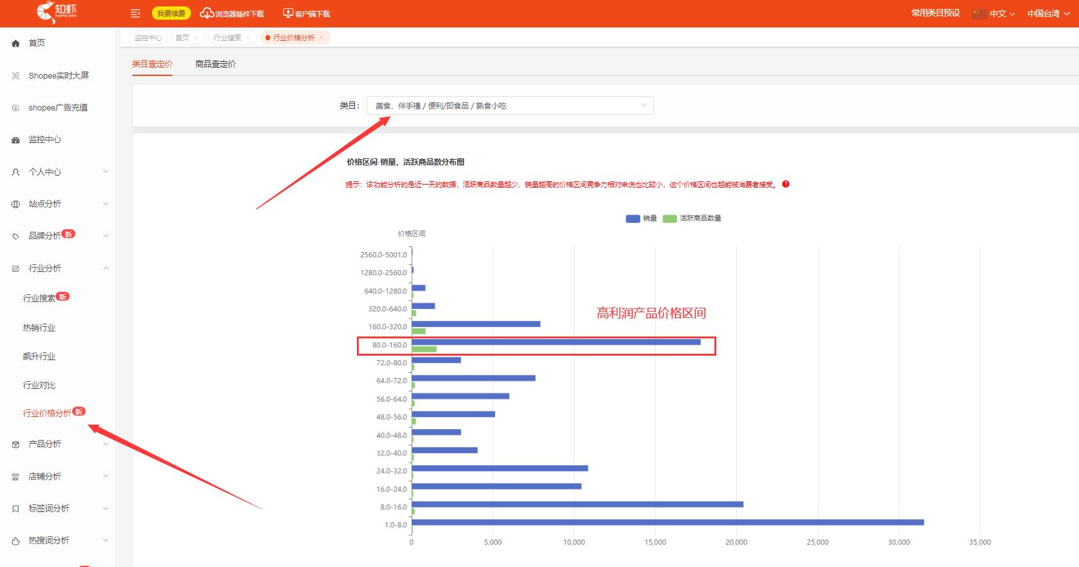The width and height of the screenshot is (1079, 567).
Task: Click 客户端下载 link text
Action: click(313, 13)
